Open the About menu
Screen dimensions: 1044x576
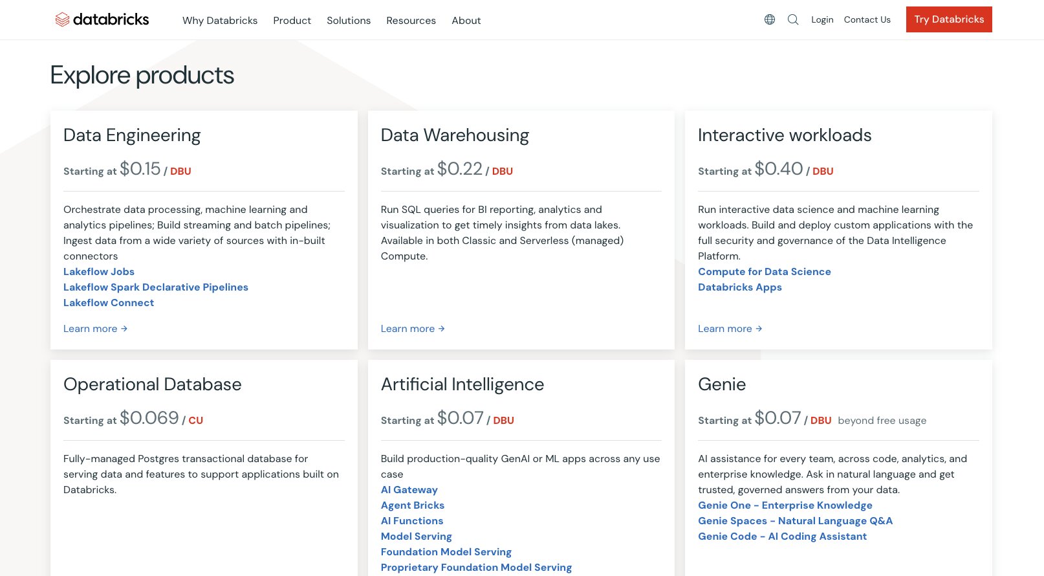pos(466,21)
